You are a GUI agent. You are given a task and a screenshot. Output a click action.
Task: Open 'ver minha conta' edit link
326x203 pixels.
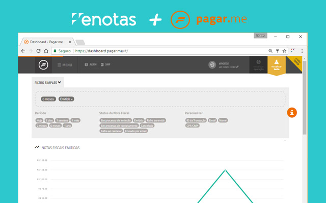(229, 67)
